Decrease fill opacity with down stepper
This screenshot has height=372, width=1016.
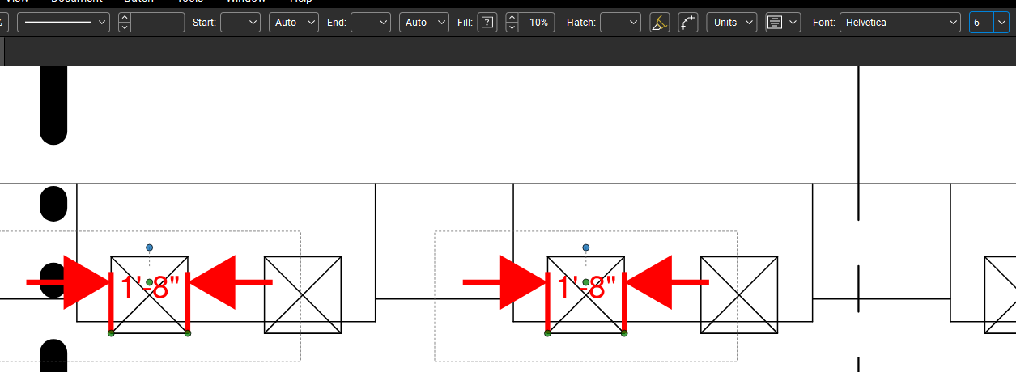click(x=512, y=27)
